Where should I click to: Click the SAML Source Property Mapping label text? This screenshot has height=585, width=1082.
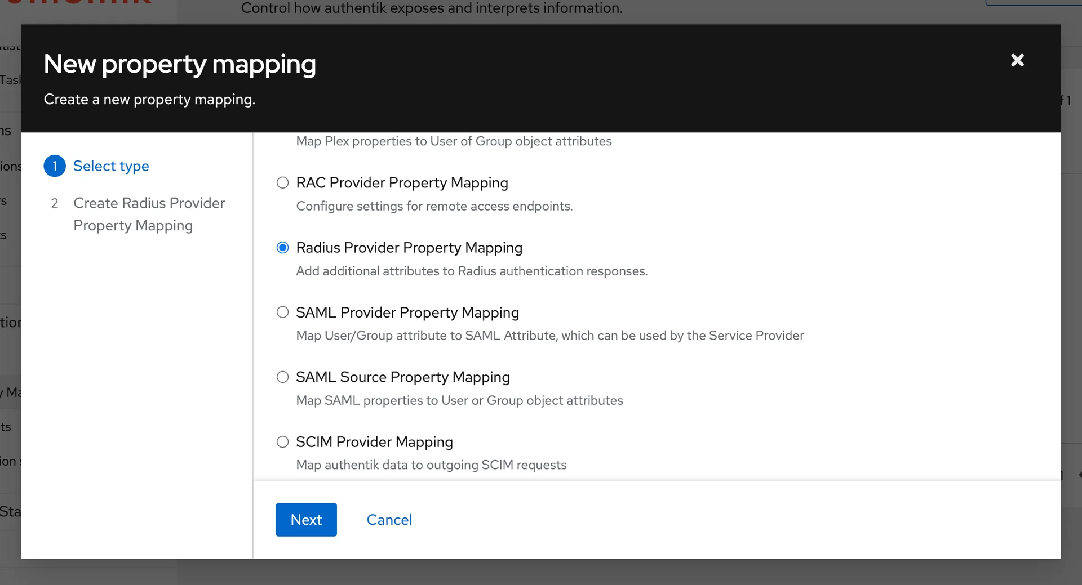(403, 377)
